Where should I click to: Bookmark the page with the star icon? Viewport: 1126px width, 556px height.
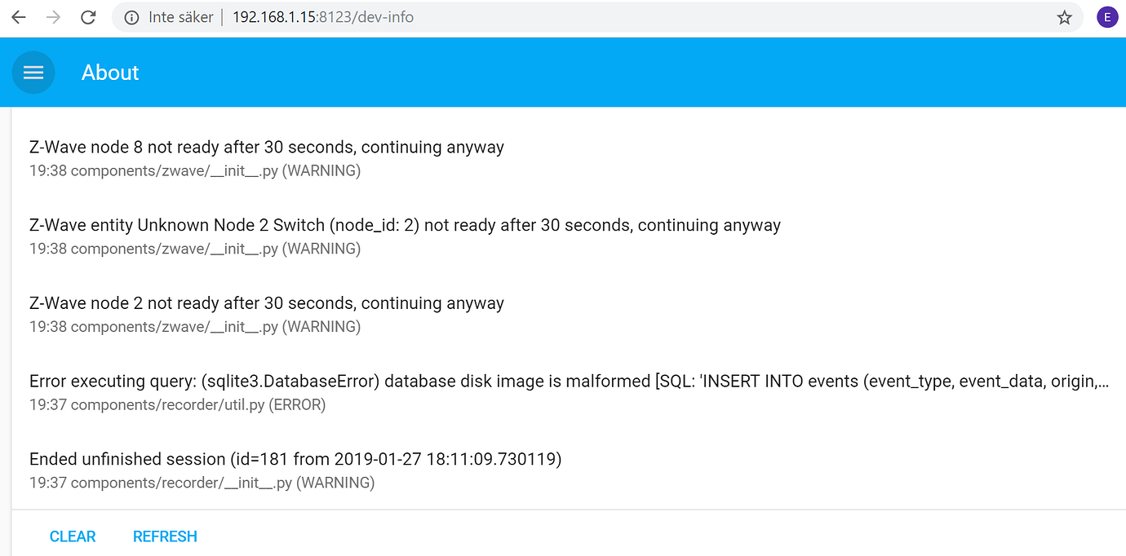click(1064, 16)
